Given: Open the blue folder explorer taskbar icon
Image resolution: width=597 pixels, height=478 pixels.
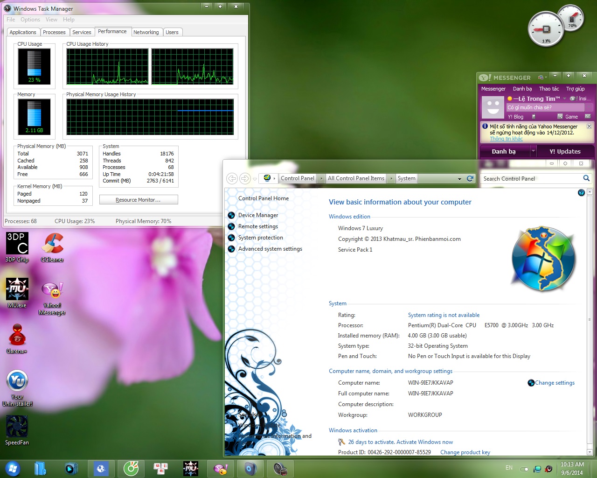Looking at the screenshot, I should point(41,468).
